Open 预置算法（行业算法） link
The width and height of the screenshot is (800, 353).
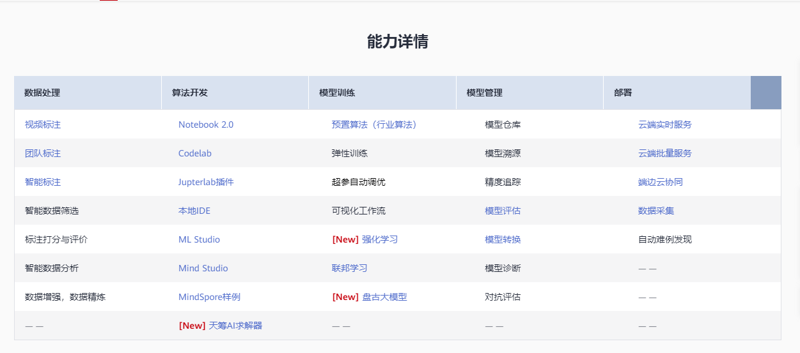[374, 124]
